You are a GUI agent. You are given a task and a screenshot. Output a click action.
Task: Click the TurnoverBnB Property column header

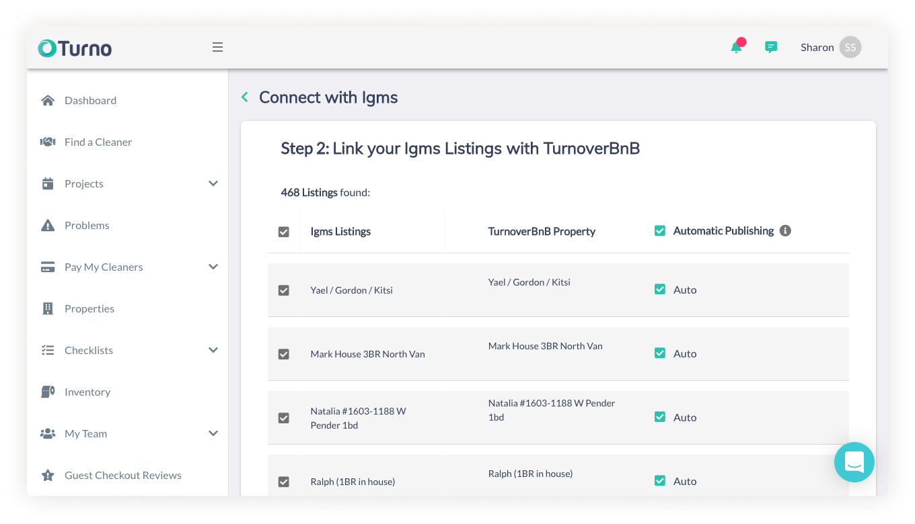click(542, 231)
